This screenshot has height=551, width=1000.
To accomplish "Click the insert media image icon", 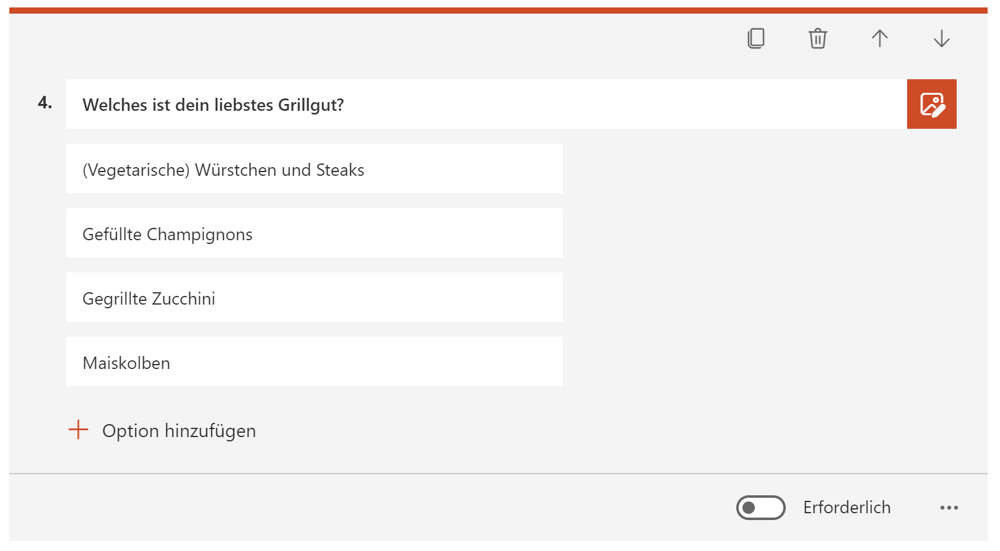I will click(932, 104).
